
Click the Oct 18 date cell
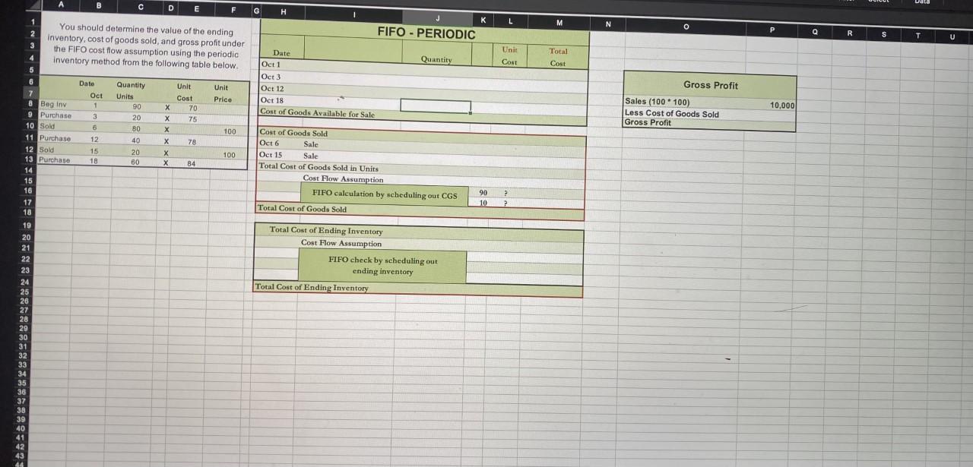pyautogui.click(x=272, y=100)
